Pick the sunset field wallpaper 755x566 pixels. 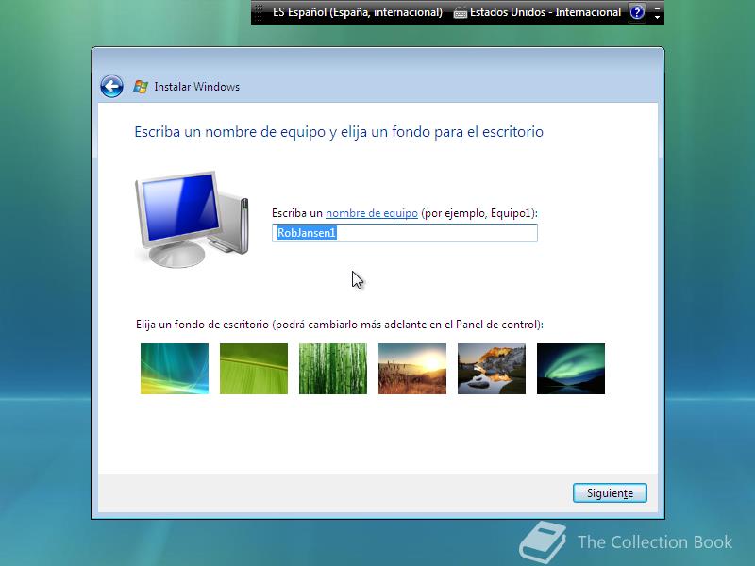[412, 369]
